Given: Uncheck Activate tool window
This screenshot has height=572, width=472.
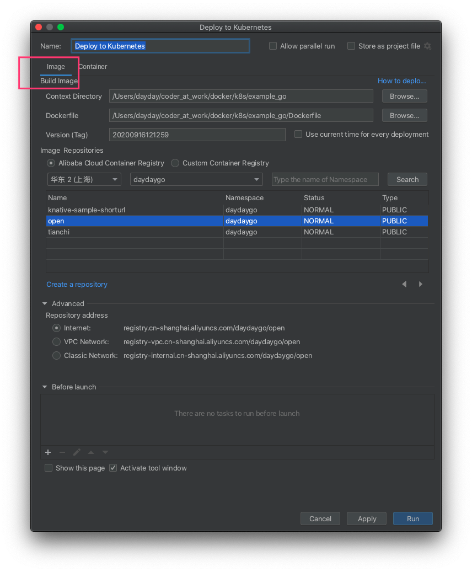Looking at the screenshot, I should pos(113,468).
